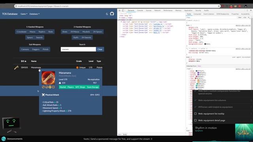This screenshot has height=142, width=253.
Task: Activate the DevTools element inspector icon
Action: coord(119,10)
